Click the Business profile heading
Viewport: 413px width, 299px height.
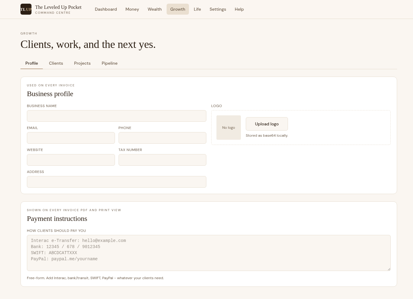click(50, 94)
